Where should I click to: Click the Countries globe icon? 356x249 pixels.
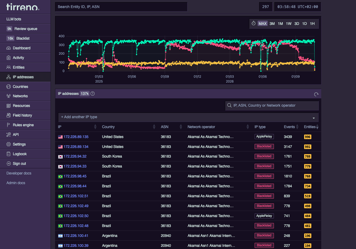pos(9,87)
